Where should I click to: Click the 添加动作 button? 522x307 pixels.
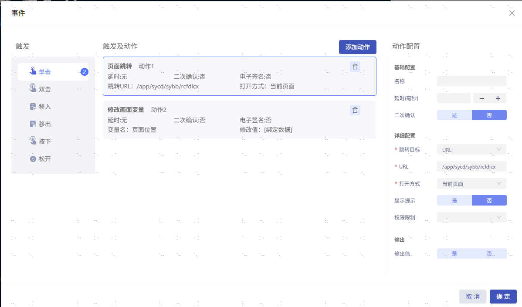pos(358,47)
